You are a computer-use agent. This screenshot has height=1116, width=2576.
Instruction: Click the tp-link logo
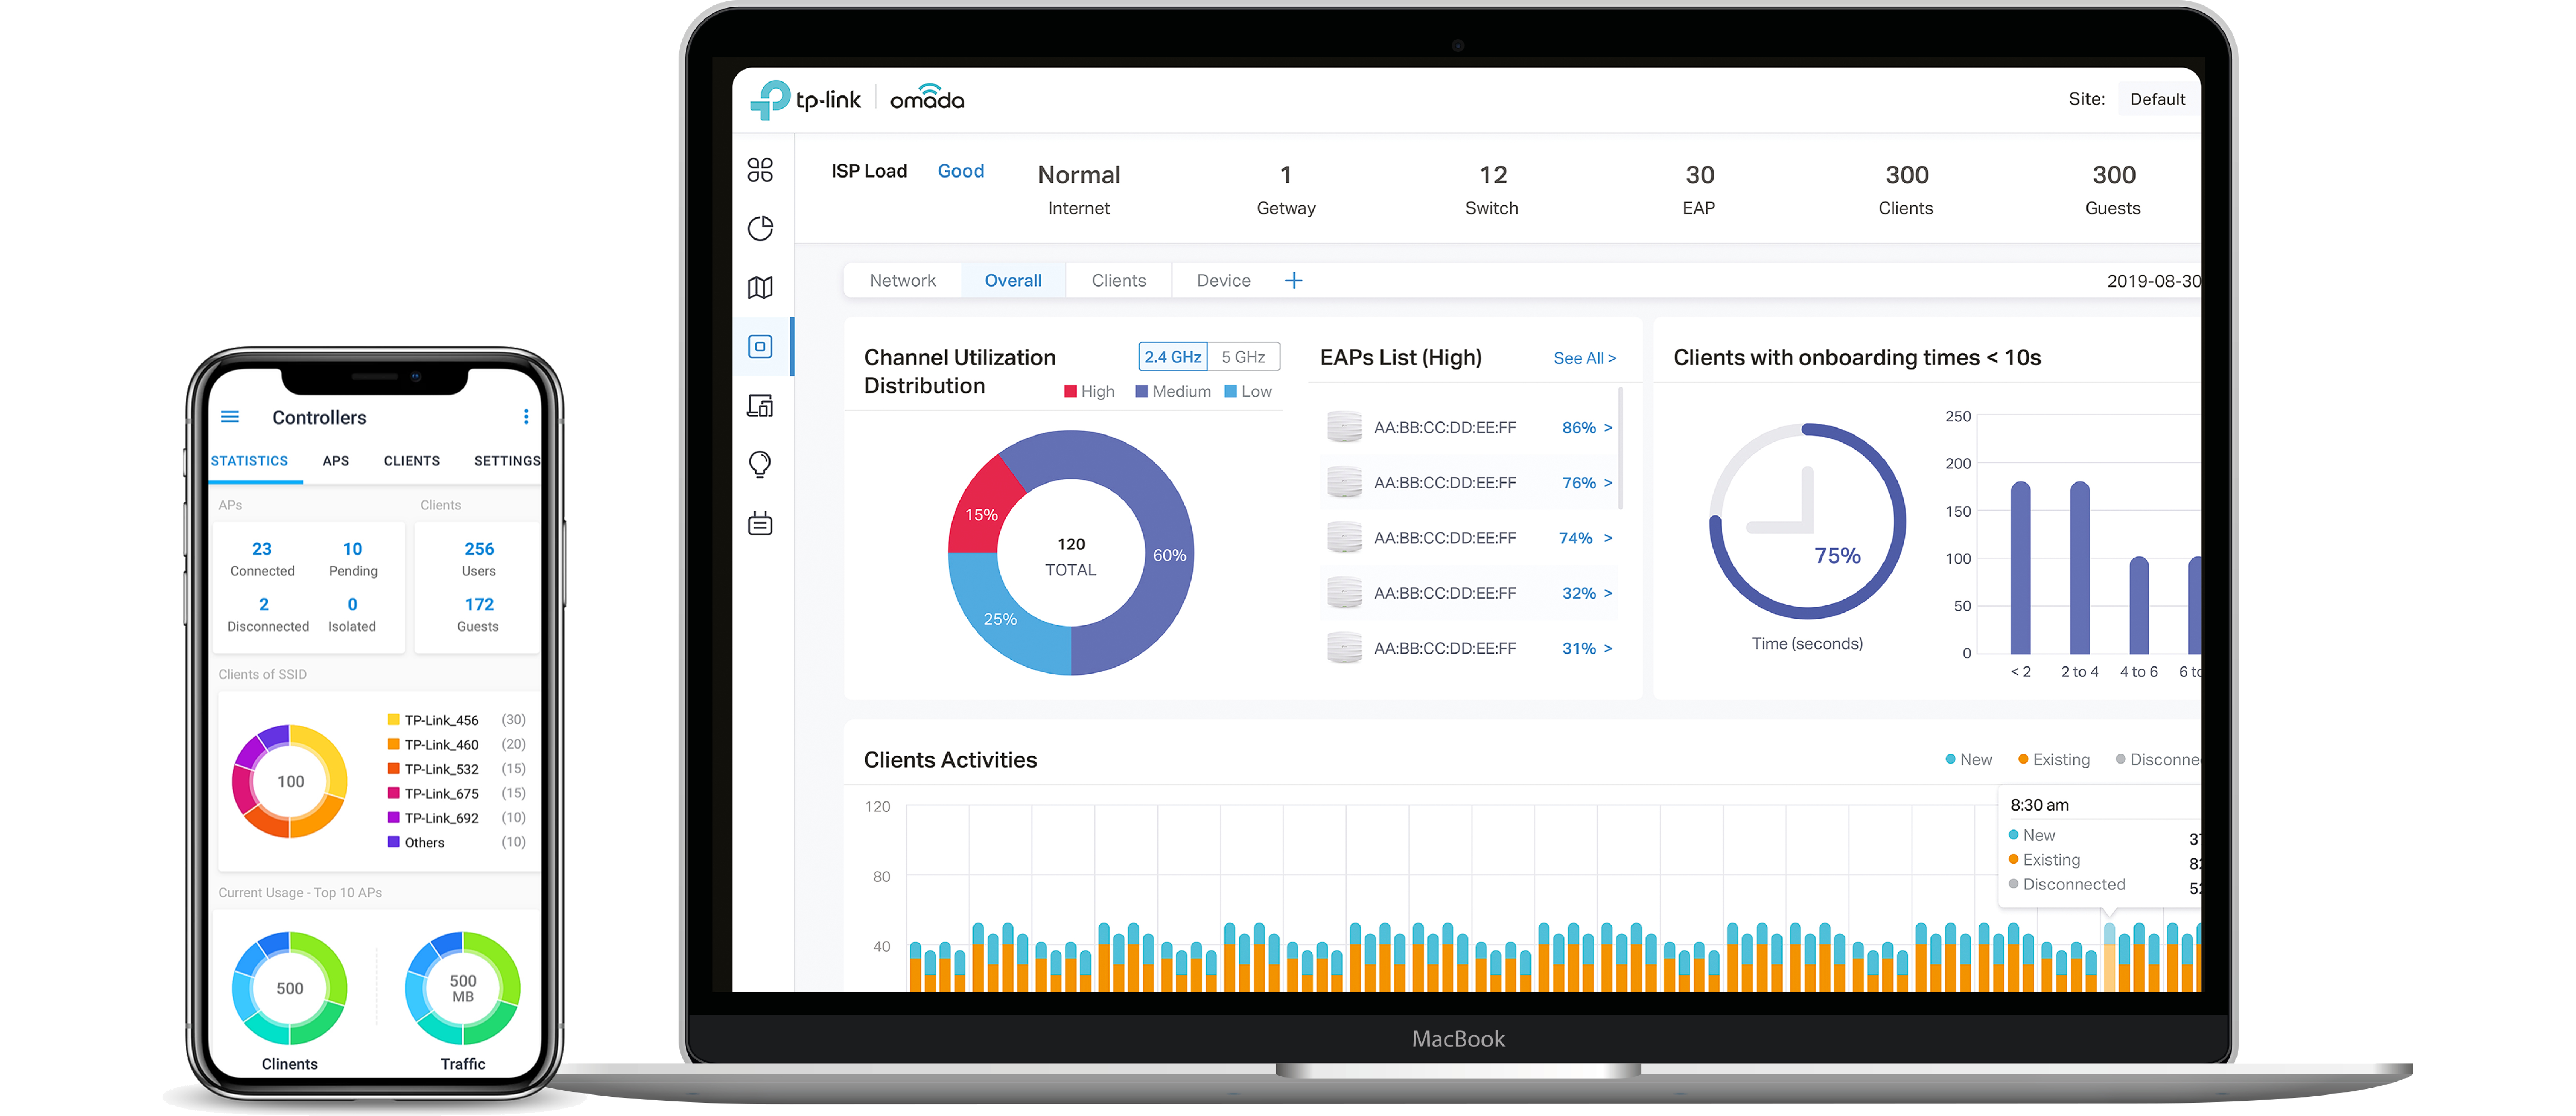click(805, 99)
